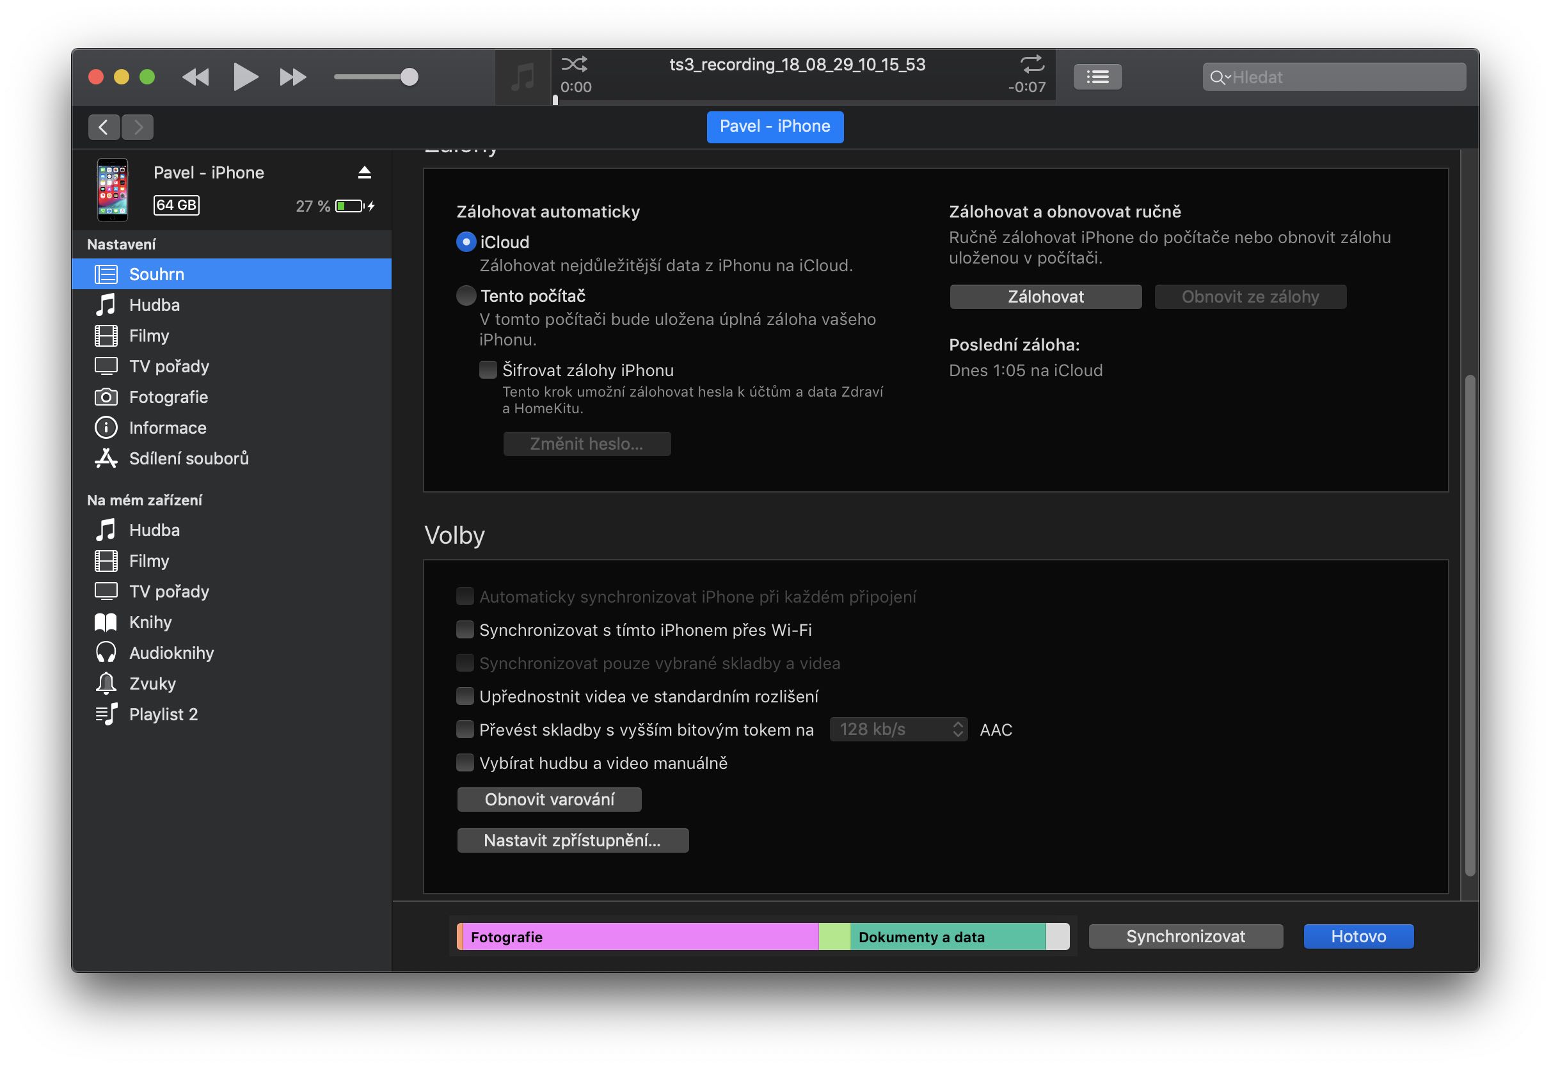Image resolution: width=1551 pixels, height=1067 pixels.
Task: Click the Hledat search field
Action: coord(1334,77)
